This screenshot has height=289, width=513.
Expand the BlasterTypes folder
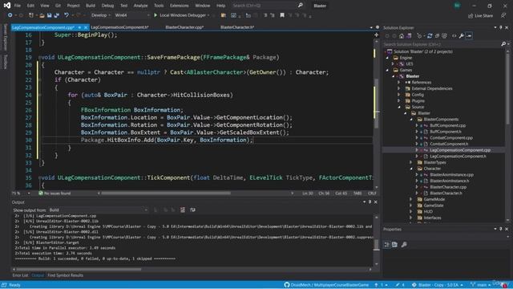(x=411, y=162)
